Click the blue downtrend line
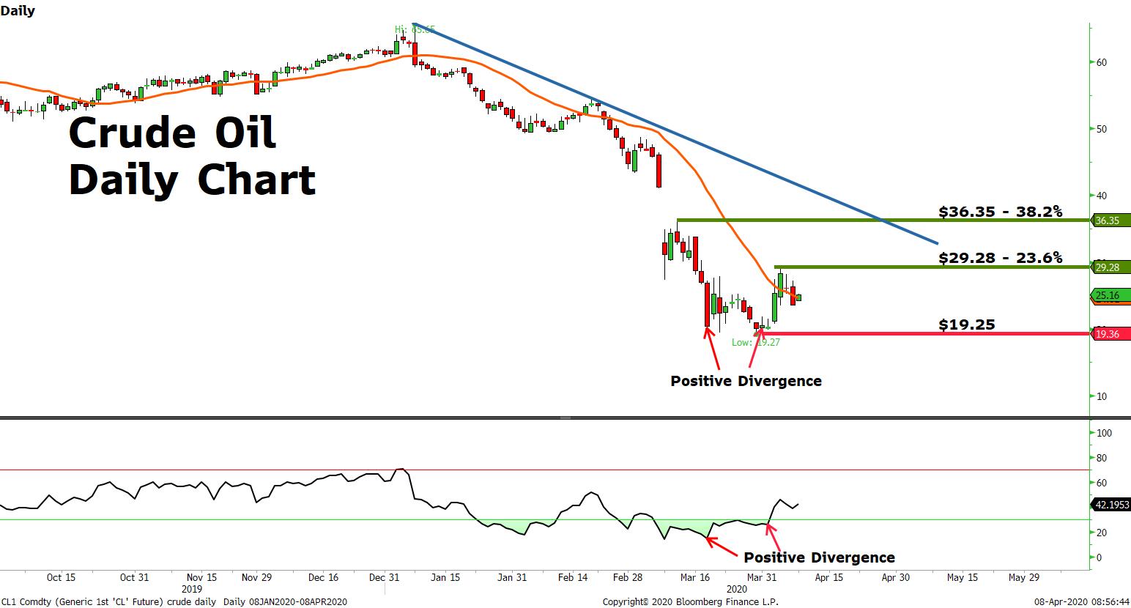This screenshot has height=608, width=1131. point(674,133)
